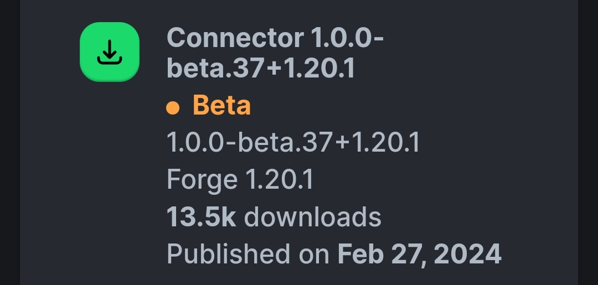The image size is (598, 285).
Task: Click beta.37+1.20.1 on the title's second line
Action: [261, 68]
